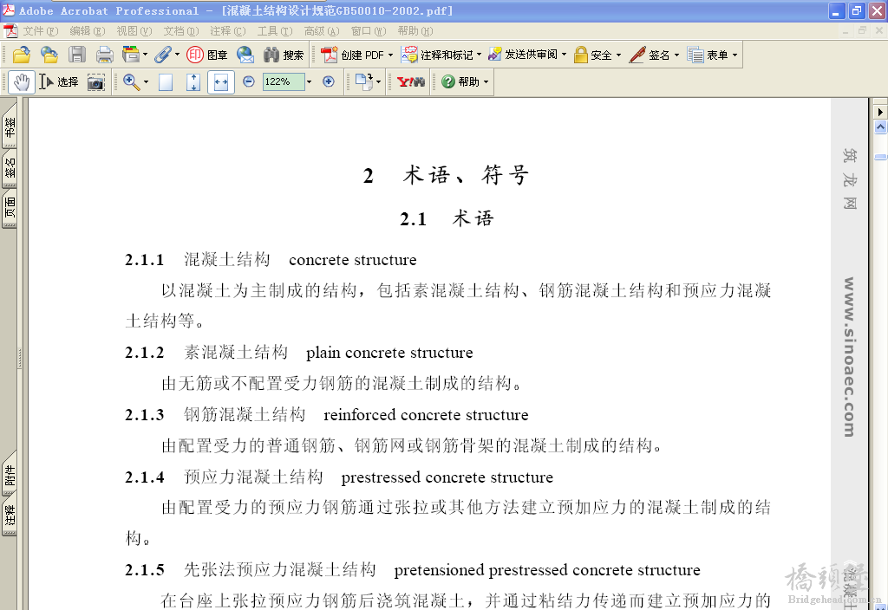Expand the Organizer dropdown arrow

(x=145, y=55)
